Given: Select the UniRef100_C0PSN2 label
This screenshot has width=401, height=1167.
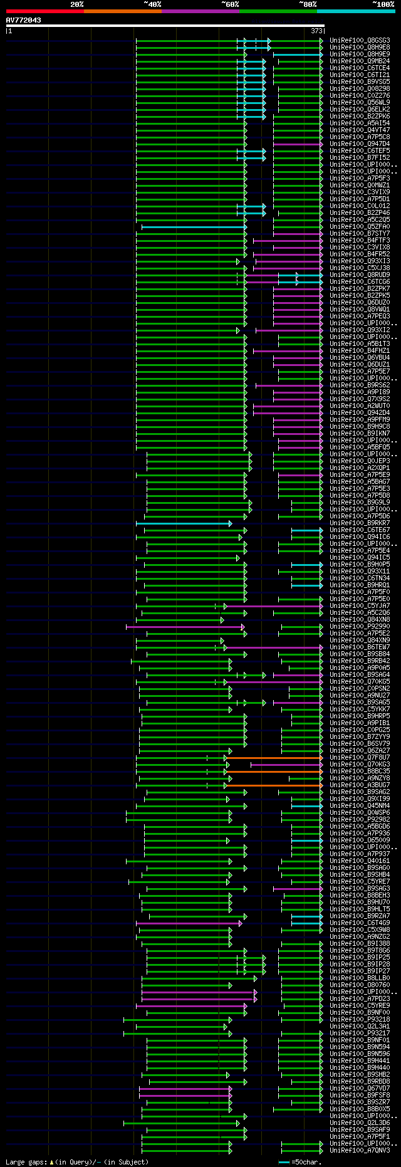Looking at the screenshot, I should coord(360,689).
